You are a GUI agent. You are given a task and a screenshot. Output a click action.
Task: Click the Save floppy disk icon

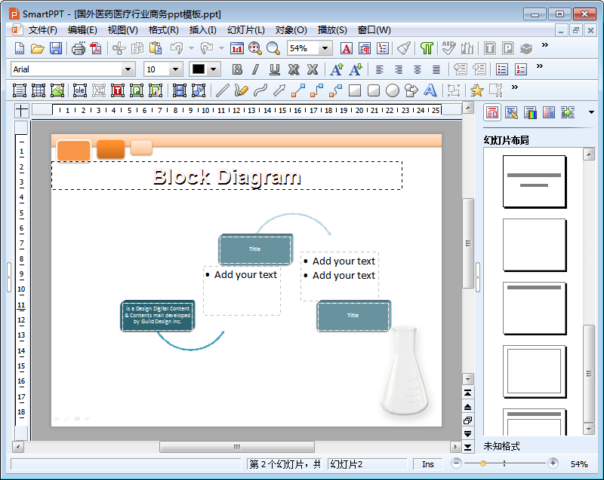point(56,48)
